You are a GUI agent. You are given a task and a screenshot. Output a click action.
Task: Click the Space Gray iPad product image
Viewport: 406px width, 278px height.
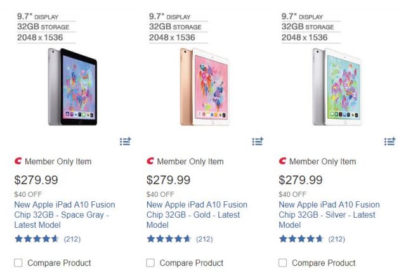coord(71,86)
